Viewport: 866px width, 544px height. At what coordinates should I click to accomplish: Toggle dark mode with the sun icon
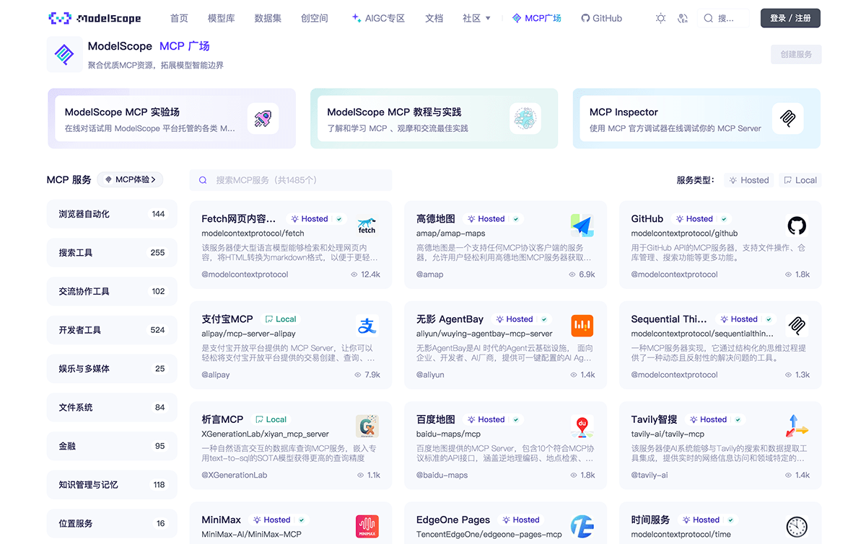tap(660, 18)
